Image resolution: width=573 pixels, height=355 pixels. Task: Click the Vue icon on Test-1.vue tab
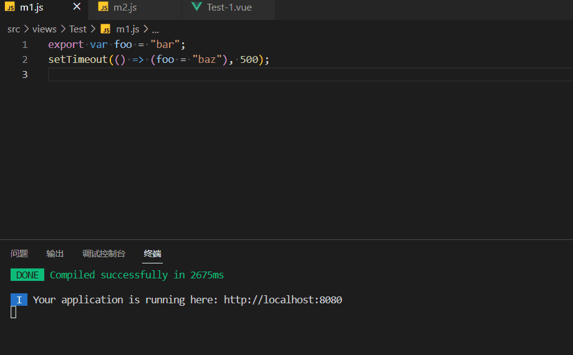[196, 7]
